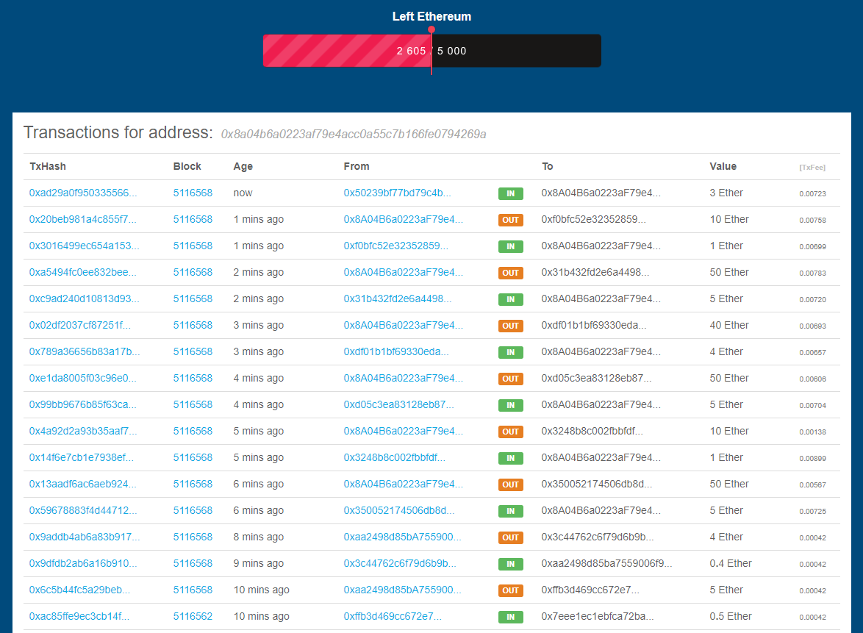The width and height of the screenshot is (863, 633).
Task: Click the IN badge on the 0.5 Ether row
Action: [x=511, y=617]
